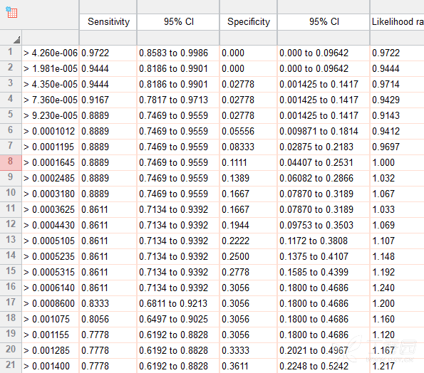Click CI cell '0.009871 to 0.1814'

(x=324, y=131)
